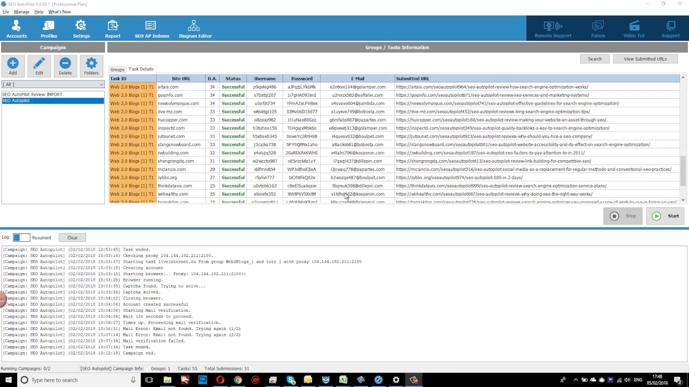Sort by the E-Mail column header
The height and width of the screenshot is (387, 689).
pyautogui.click(x=357, y=78)
